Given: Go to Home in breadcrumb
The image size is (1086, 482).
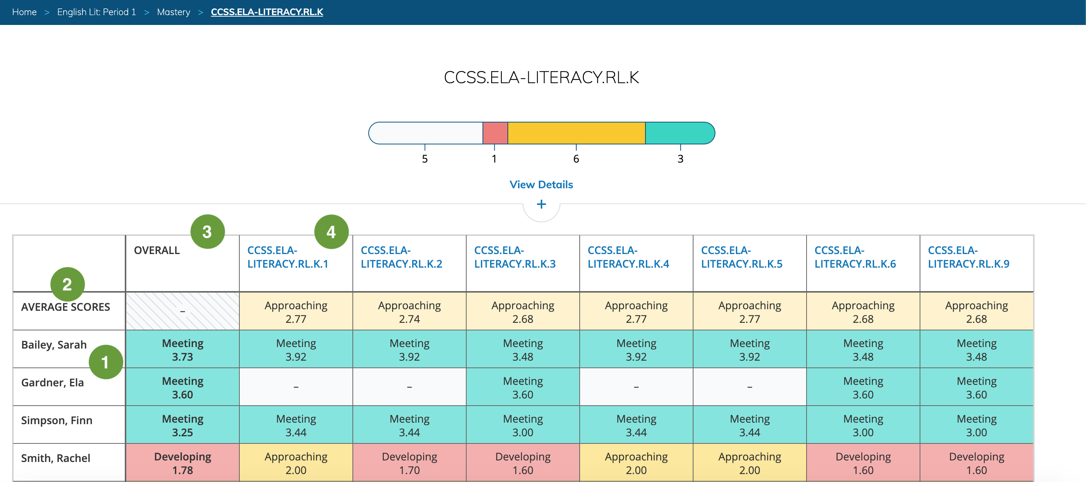Looking at the screenshot, I should [x=24, y=12].
